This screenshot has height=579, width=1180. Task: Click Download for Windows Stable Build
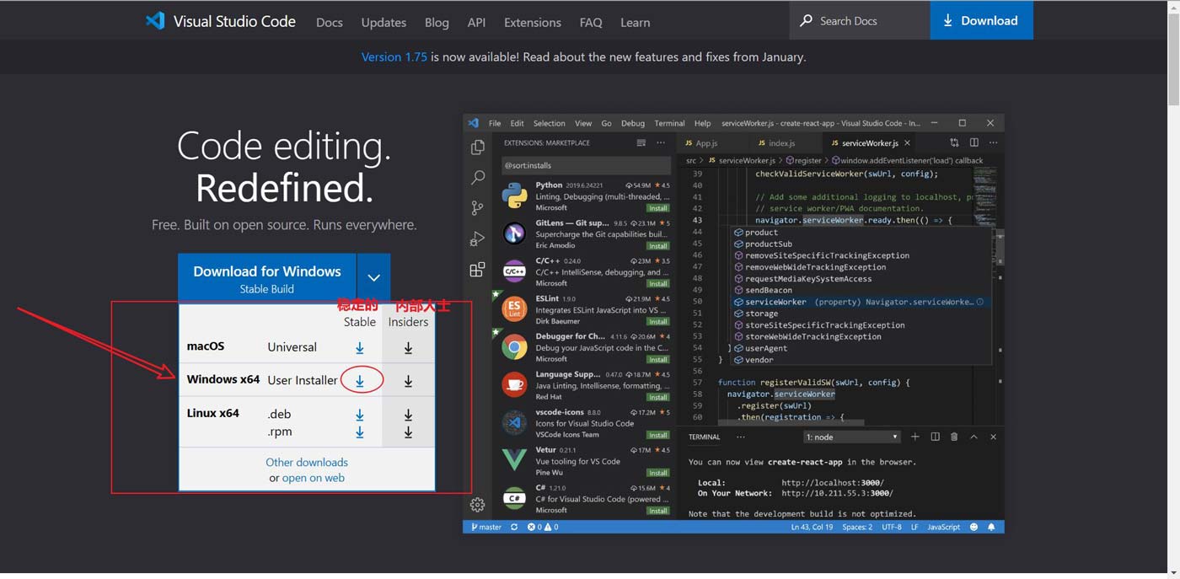(x=267, y=278)
